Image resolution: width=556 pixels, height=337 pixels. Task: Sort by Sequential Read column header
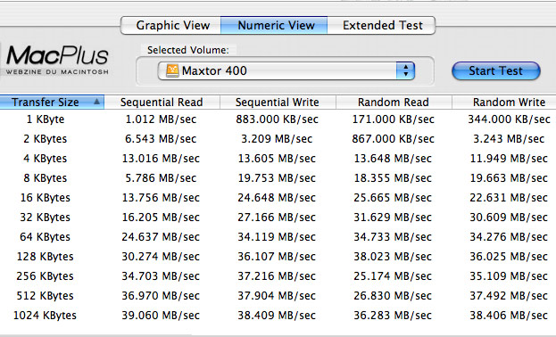[162, 102]
